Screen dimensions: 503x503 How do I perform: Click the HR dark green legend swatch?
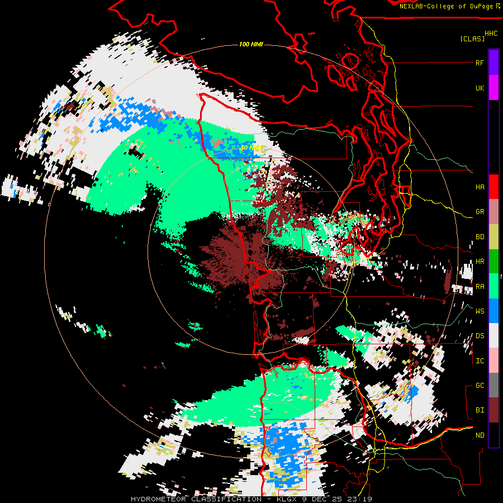click(x=493, y=262)
